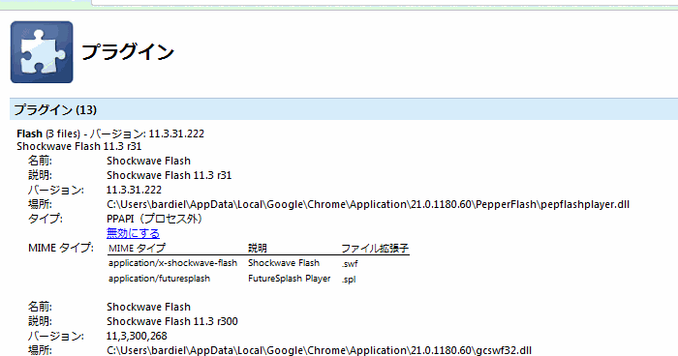Click the ファイル拡張子 column header
678x356 pixels.
tap(375, 248)
